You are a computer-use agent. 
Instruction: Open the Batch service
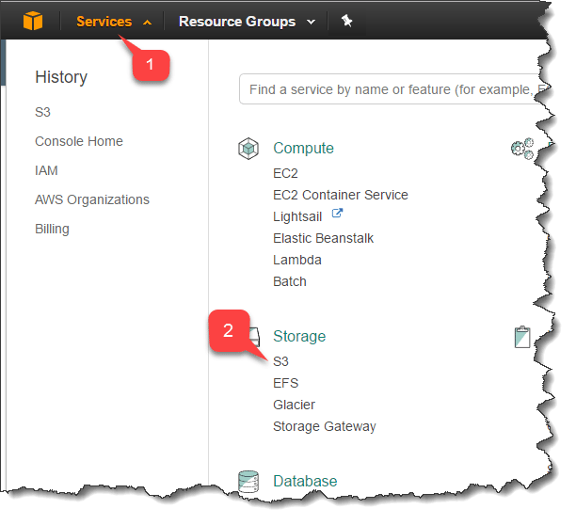290,281
